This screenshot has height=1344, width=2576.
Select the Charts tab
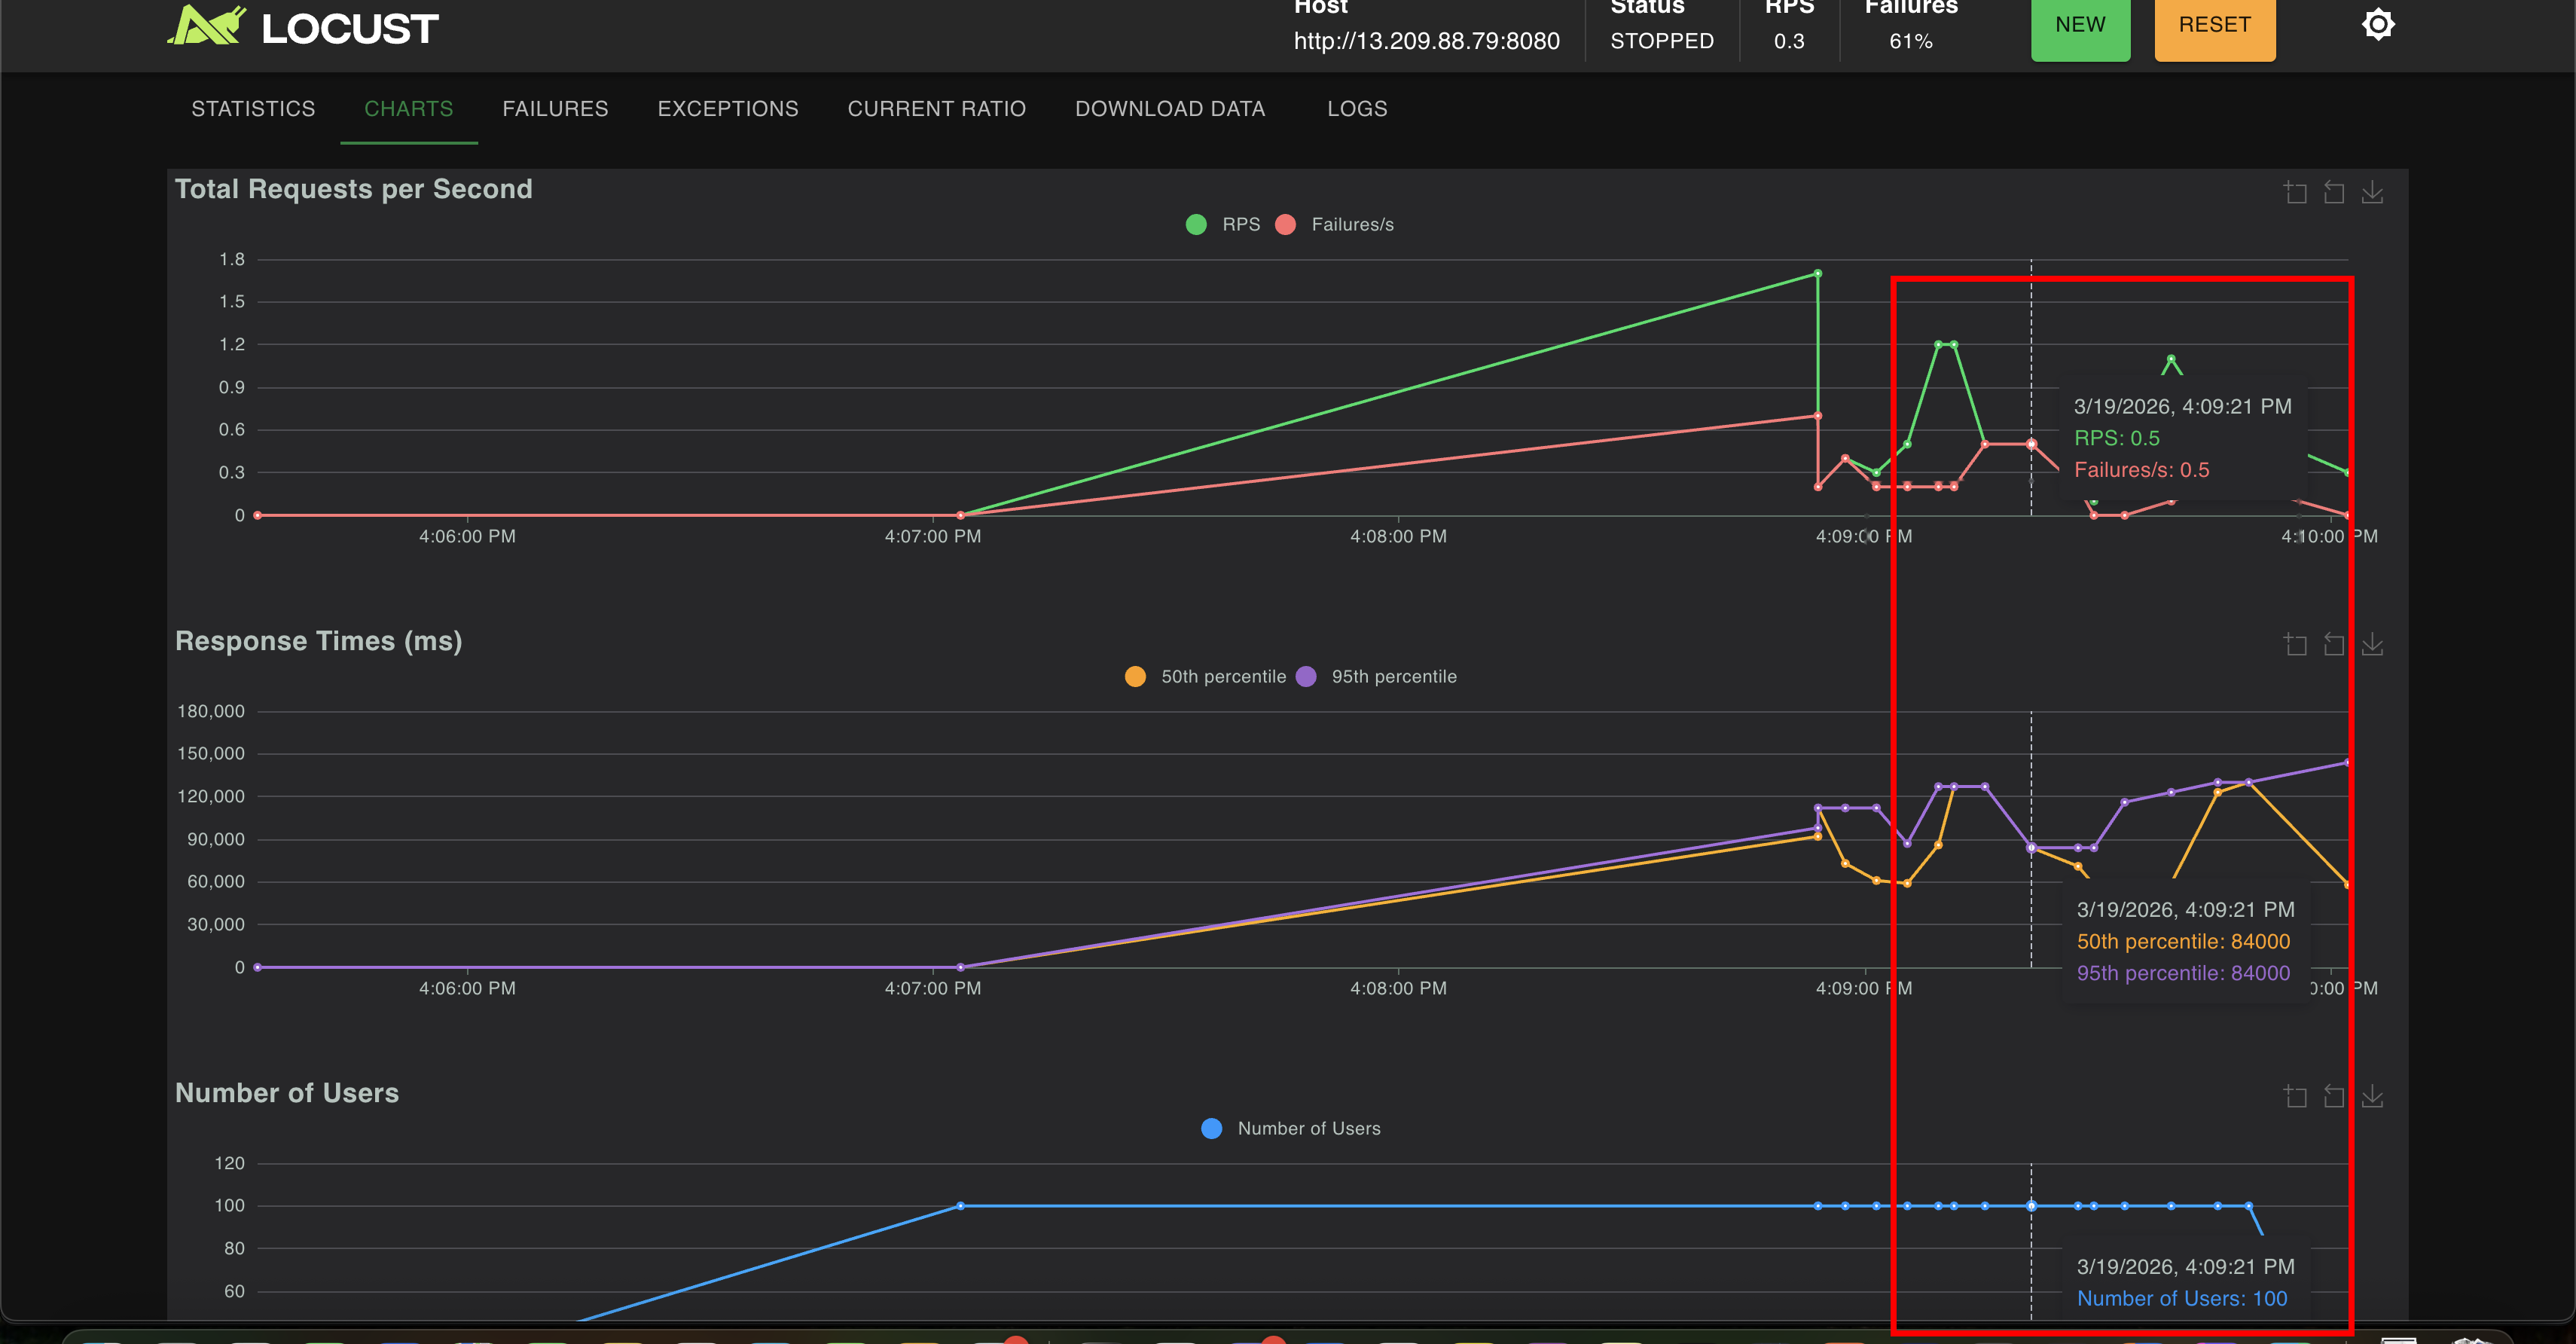(409, 108)
